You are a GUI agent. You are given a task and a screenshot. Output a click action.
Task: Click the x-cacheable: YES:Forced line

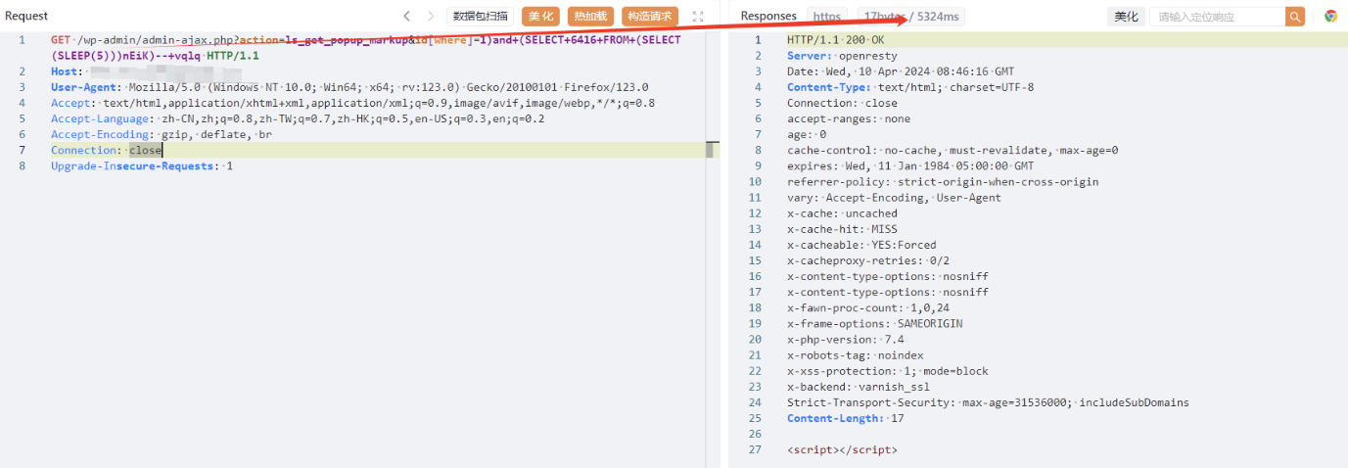click(x=861, y=244)
